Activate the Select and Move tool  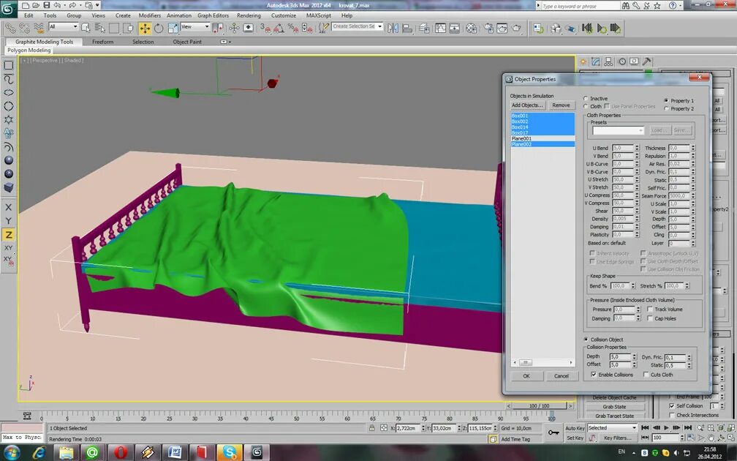tap(145, 28)
